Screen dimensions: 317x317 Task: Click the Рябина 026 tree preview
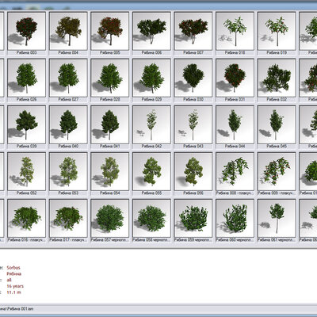pyautogui.click(x=26, y=78)
